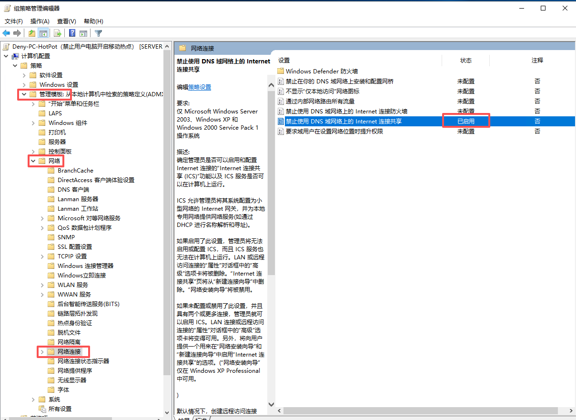
Task: Select the 后台智能传送服务(BITS) tree item
Action: click(89, 304)
